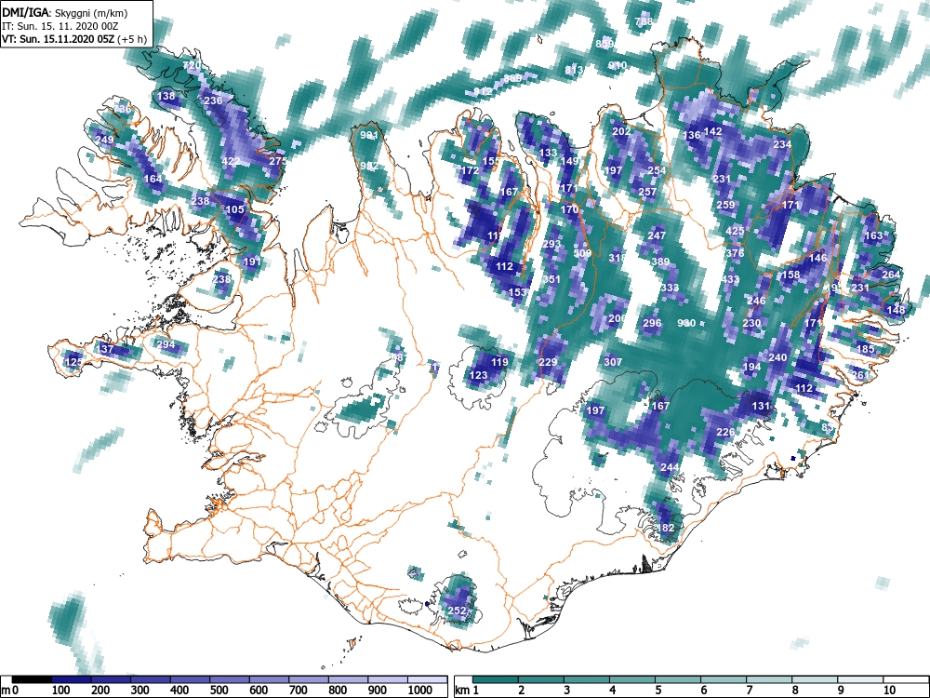Click the visibility value 296 on the map
930x698 pixels.
(x=652, y=324)
